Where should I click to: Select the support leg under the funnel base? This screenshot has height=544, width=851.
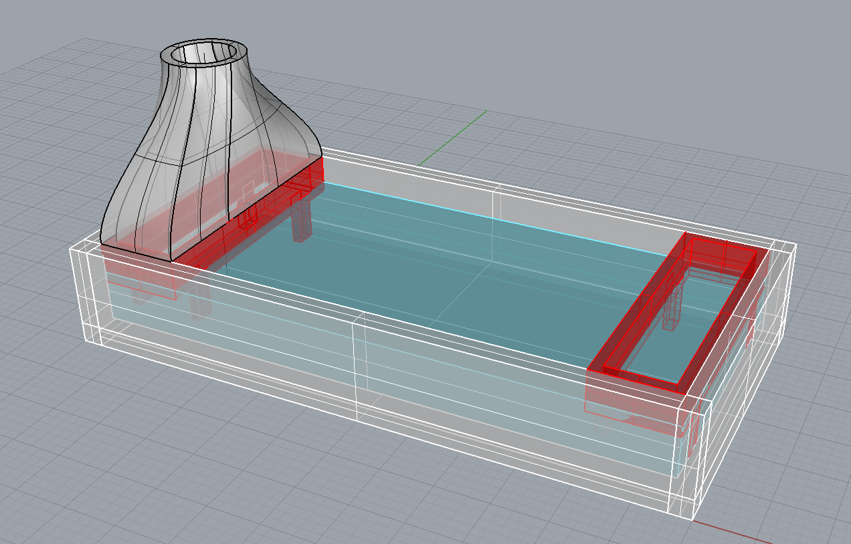(302, 219)
